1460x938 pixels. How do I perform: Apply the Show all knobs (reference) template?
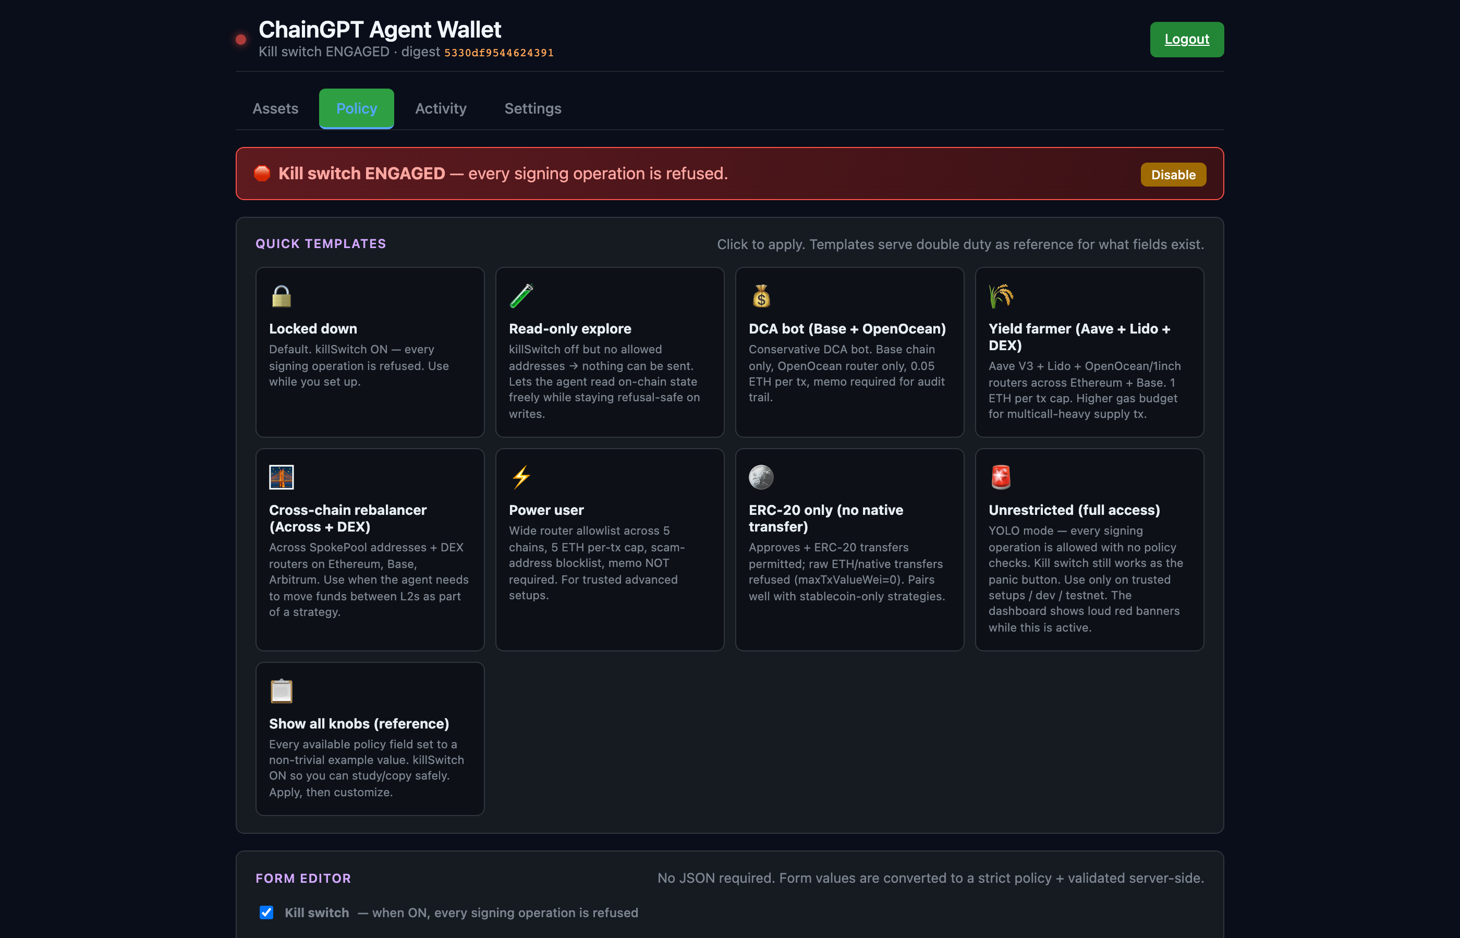370,739
